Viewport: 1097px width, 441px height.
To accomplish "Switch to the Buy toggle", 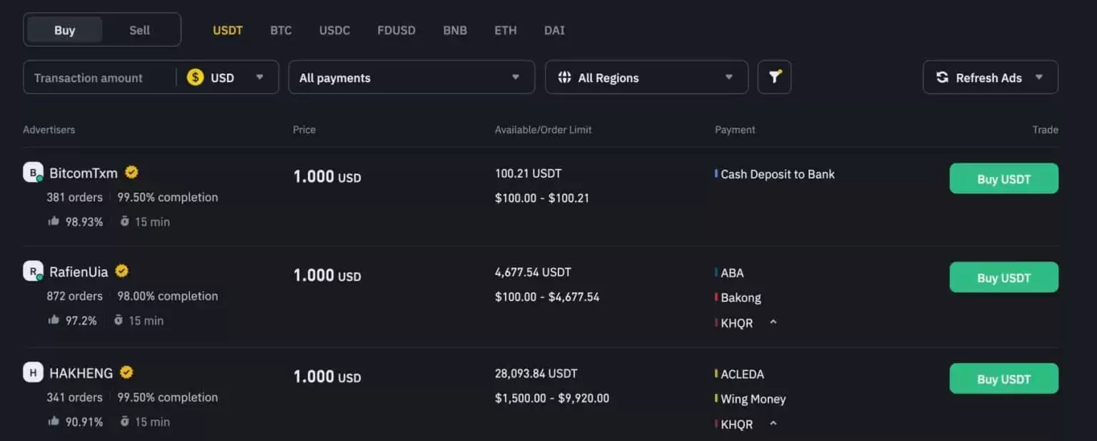I will tap(64, 30).
